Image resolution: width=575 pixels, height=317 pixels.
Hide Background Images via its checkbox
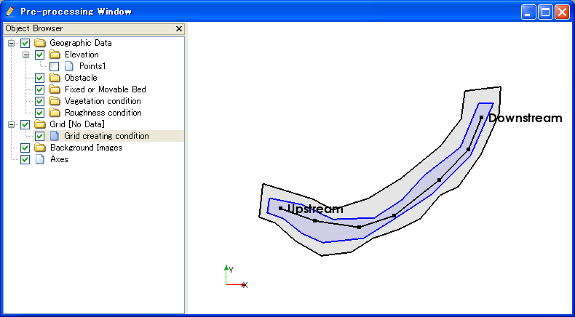[x=25, y=148]
